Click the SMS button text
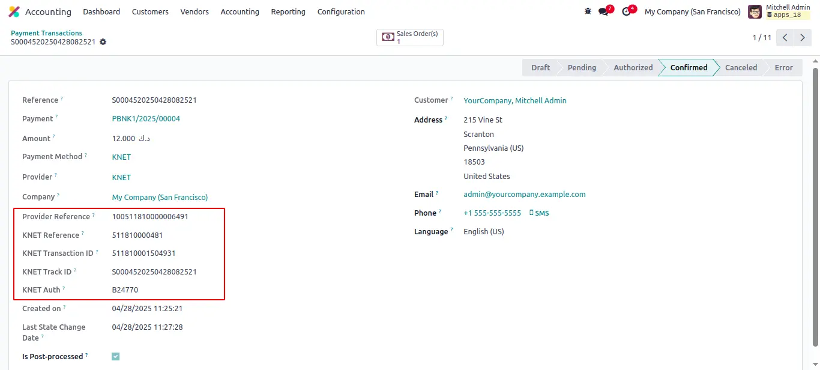This screenshot has height=370, width=820. (x=541, y=213)
